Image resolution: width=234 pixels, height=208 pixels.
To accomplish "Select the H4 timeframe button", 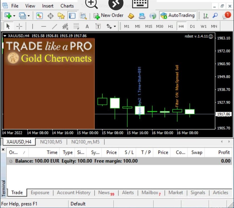I will [x=181, y=26].
